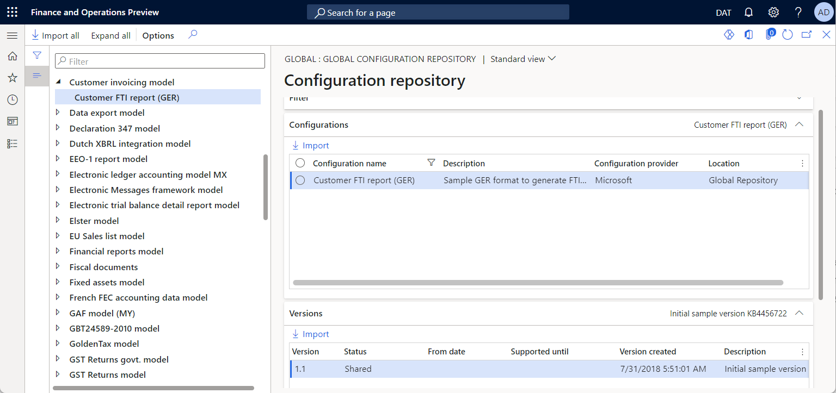Image resolution: width=836 pixels, height=393 pixels.
Task: Select all rows using the header radio button
Action: [x=300, y=163]
